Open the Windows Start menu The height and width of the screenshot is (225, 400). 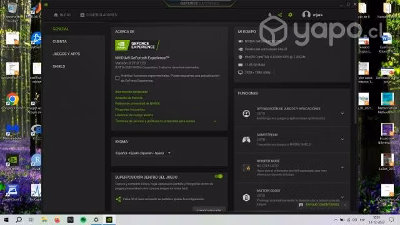[6, 219]
